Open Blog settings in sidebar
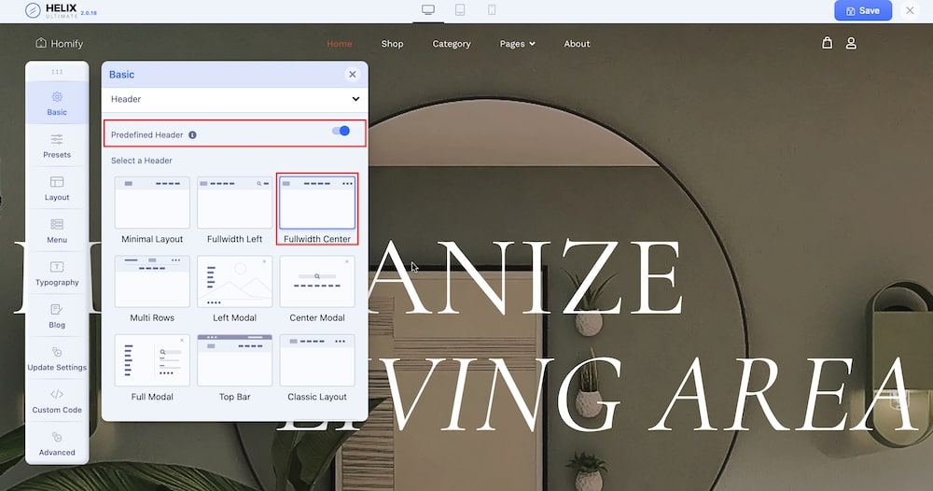Image resolution: width=933 pixels, height=491 pixels. (57, 316)
